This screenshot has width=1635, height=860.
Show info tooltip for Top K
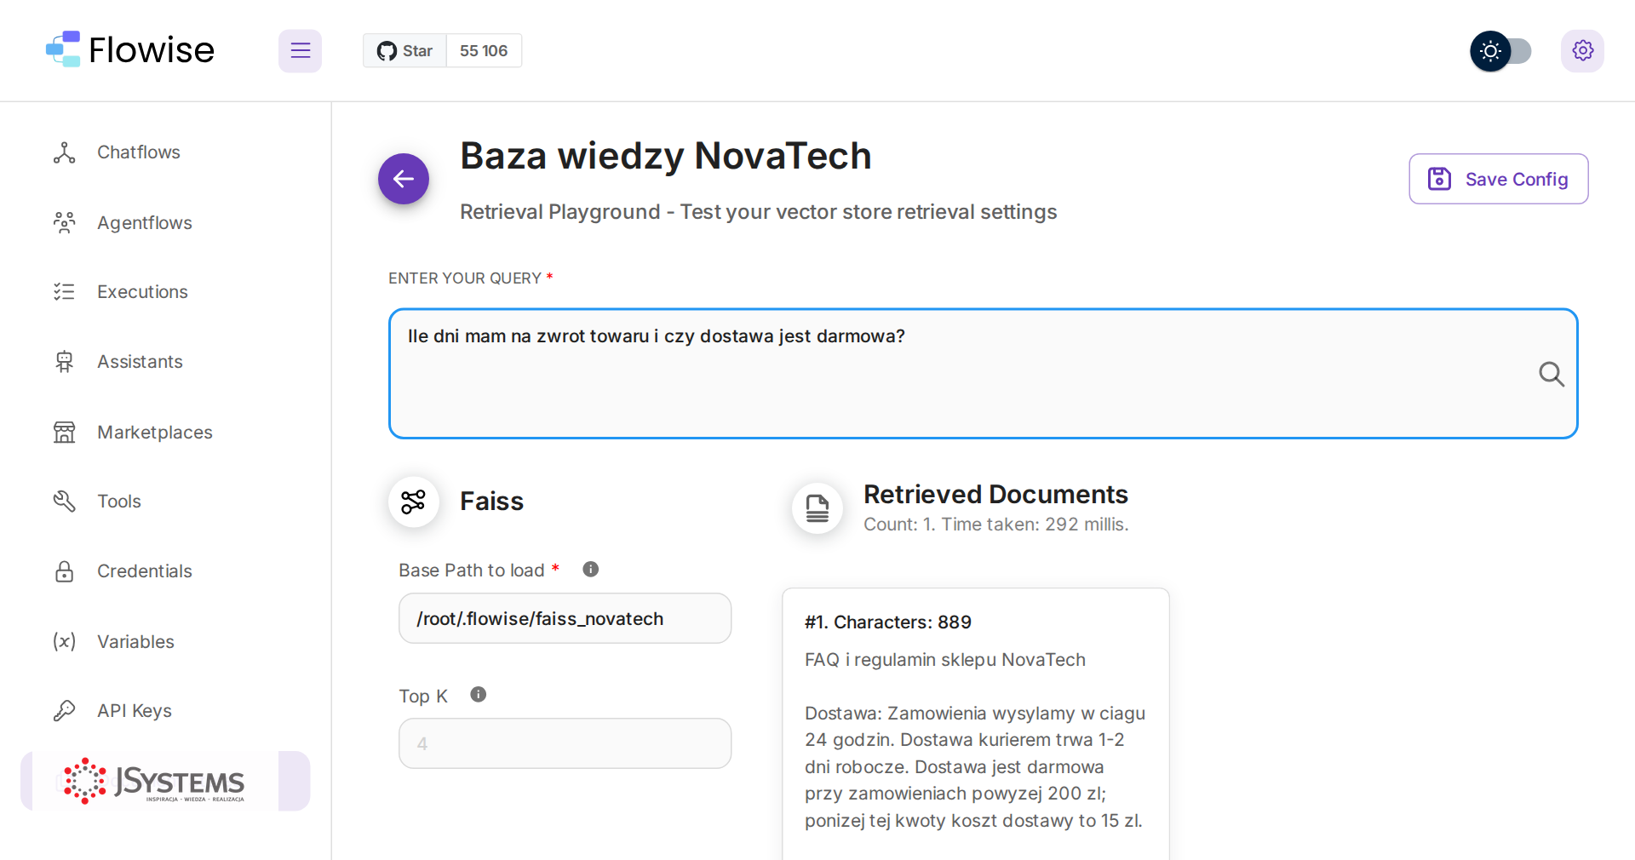point(479,695)
